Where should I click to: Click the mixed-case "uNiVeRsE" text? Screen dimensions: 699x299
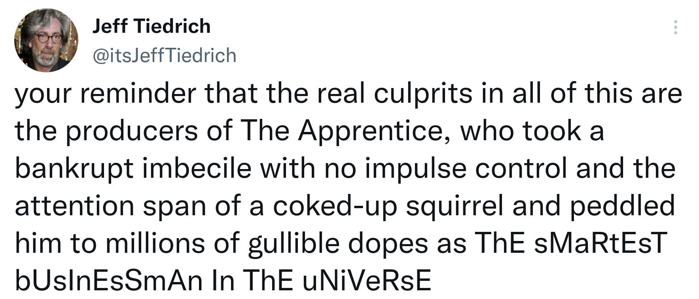tap(366, 280)
